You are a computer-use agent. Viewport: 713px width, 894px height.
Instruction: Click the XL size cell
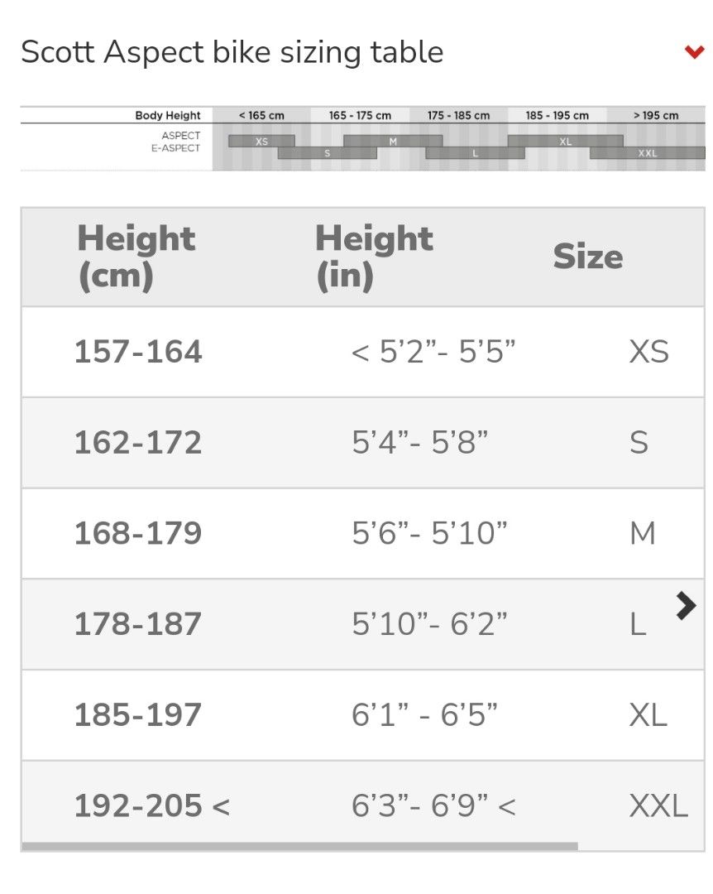[648, 714]
